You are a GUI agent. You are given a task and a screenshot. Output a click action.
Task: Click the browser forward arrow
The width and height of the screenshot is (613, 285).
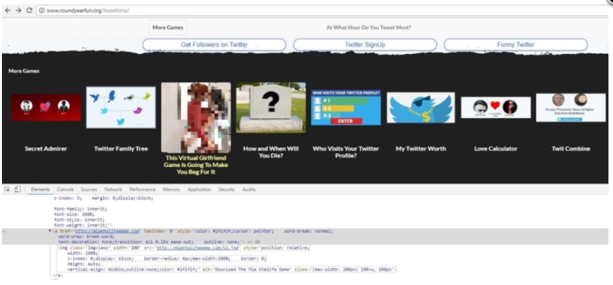pyautogui.click(x=18, y=11)
